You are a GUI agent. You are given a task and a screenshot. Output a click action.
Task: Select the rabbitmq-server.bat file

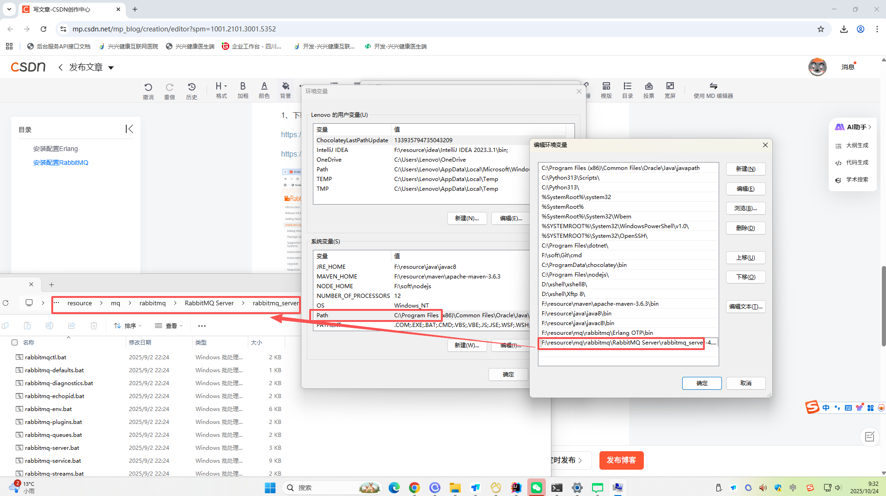(52, 448)
